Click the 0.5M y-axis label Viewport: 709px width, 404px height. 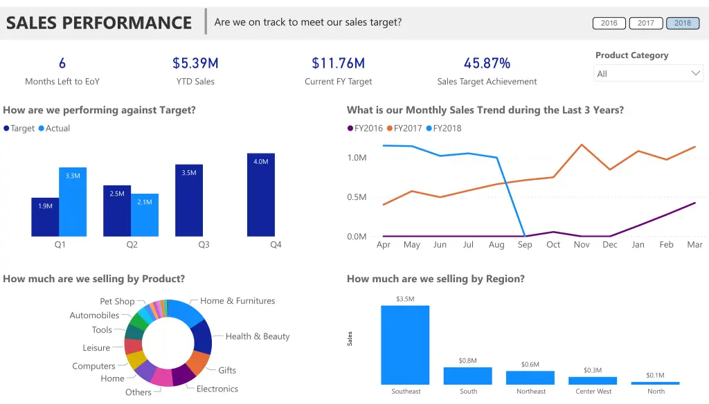357,197
